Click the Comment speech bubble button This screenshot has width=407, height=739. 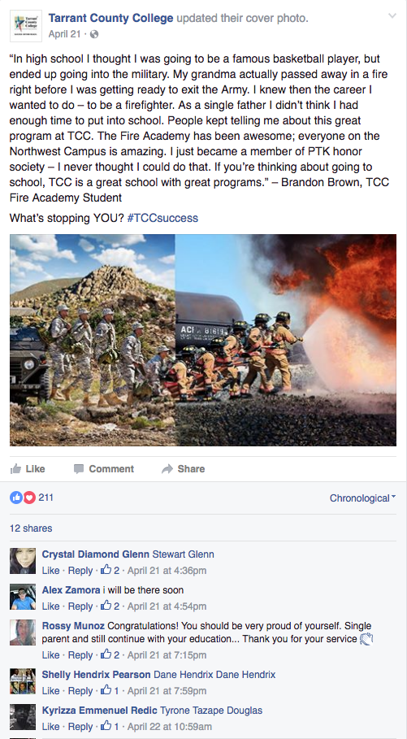tap(104, 469)
